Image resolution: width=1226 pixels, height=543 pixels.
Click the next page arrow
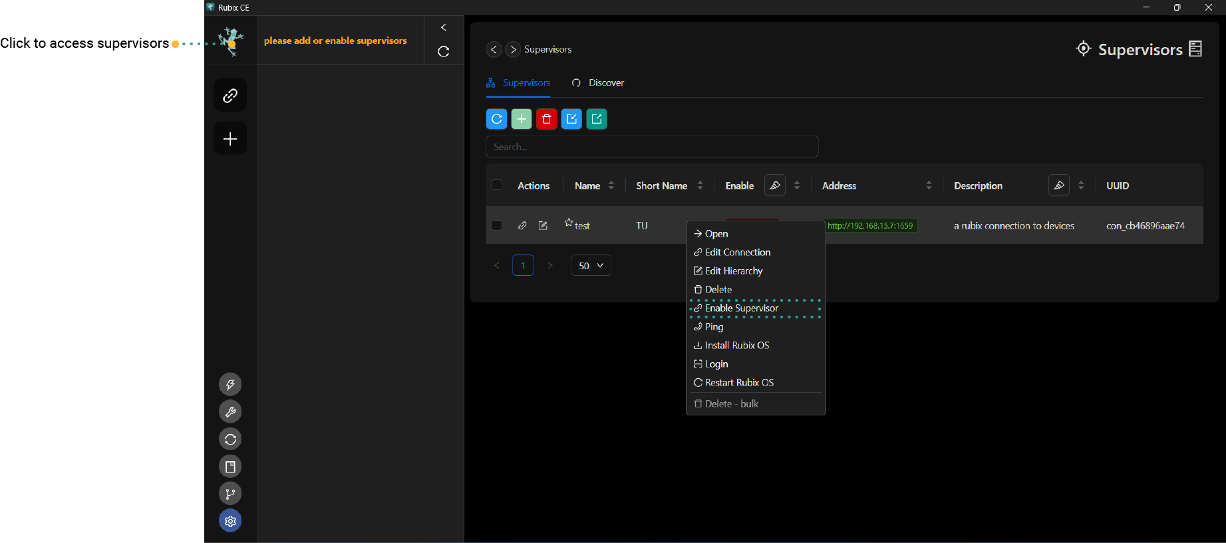click(549, 265)
